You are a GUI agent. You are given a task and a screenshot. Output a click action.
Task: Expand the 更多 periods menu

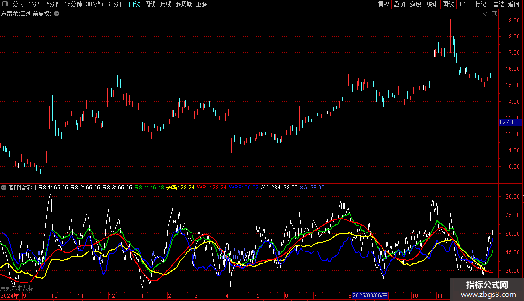click(204, 4)
